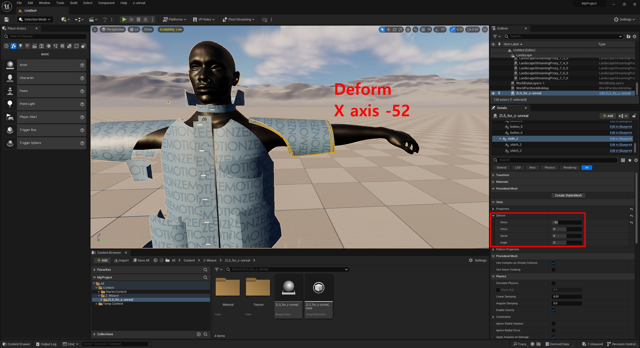640x348 pixels.
Task: Select the translate (move) gizmo tool
Action: (388, 29)
